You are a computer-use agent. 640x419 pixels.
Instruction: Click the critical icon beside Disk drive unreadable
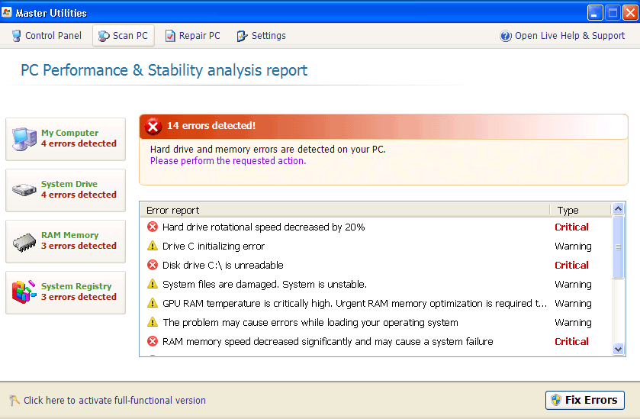point(153,266)
